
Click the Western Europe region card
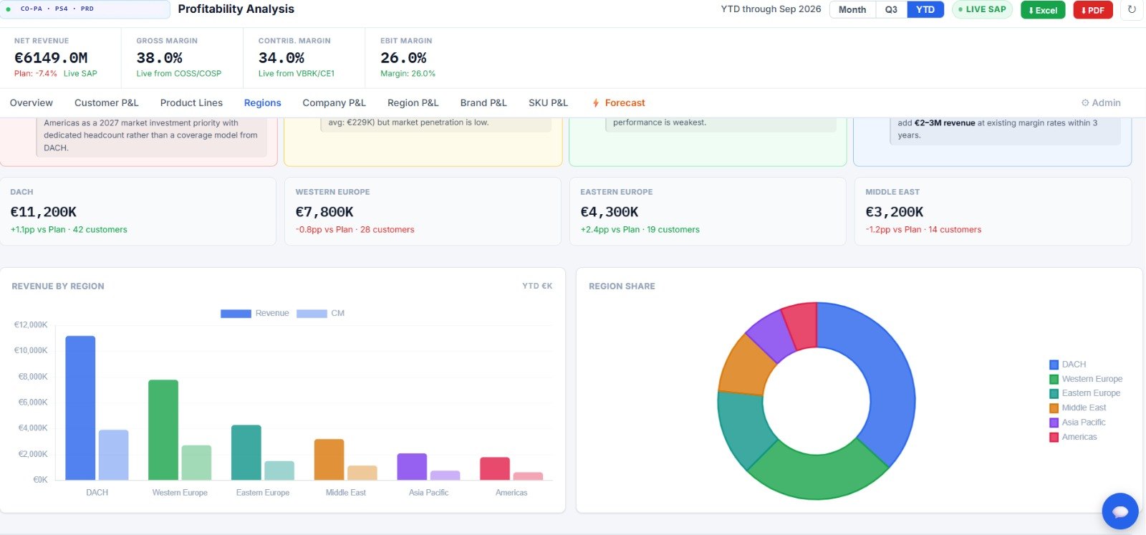click(x=423, y=211)
